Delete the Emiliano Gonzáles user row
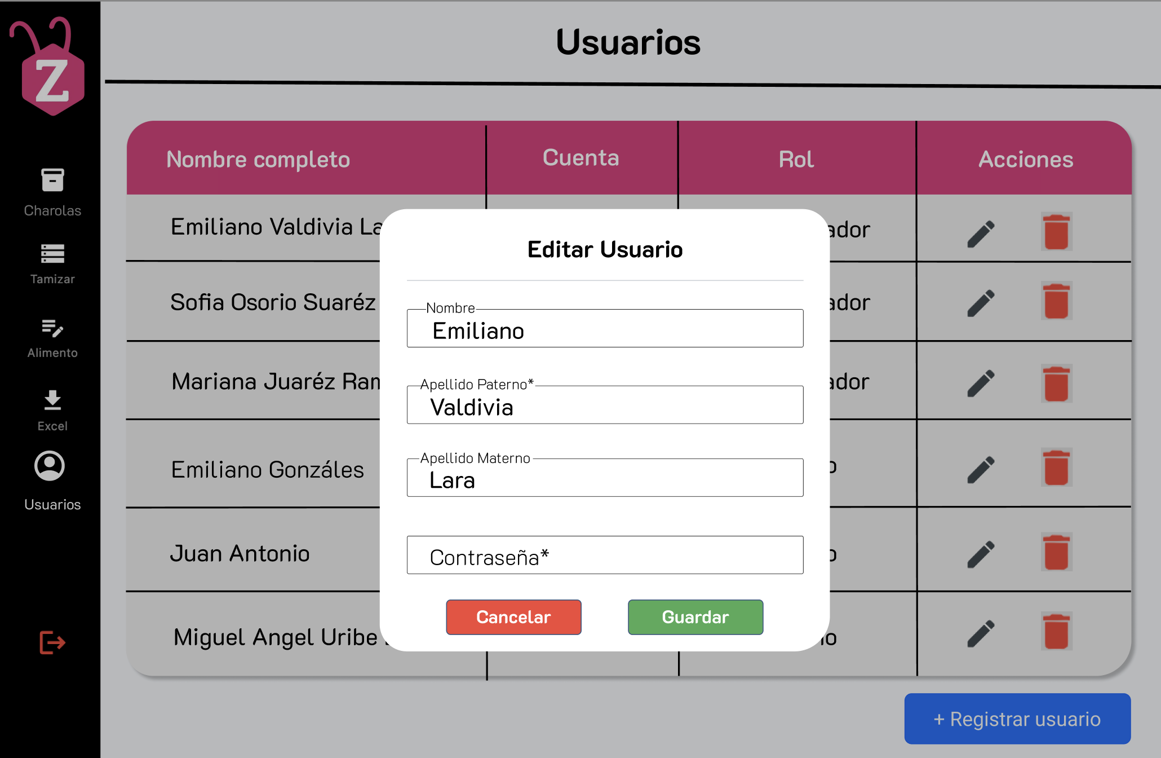 coord(1056,468)
